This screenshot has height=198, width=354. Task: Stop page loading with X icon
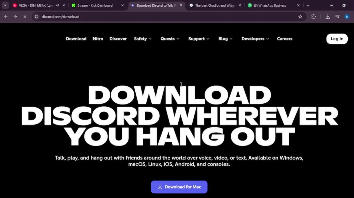pos(25,17)
